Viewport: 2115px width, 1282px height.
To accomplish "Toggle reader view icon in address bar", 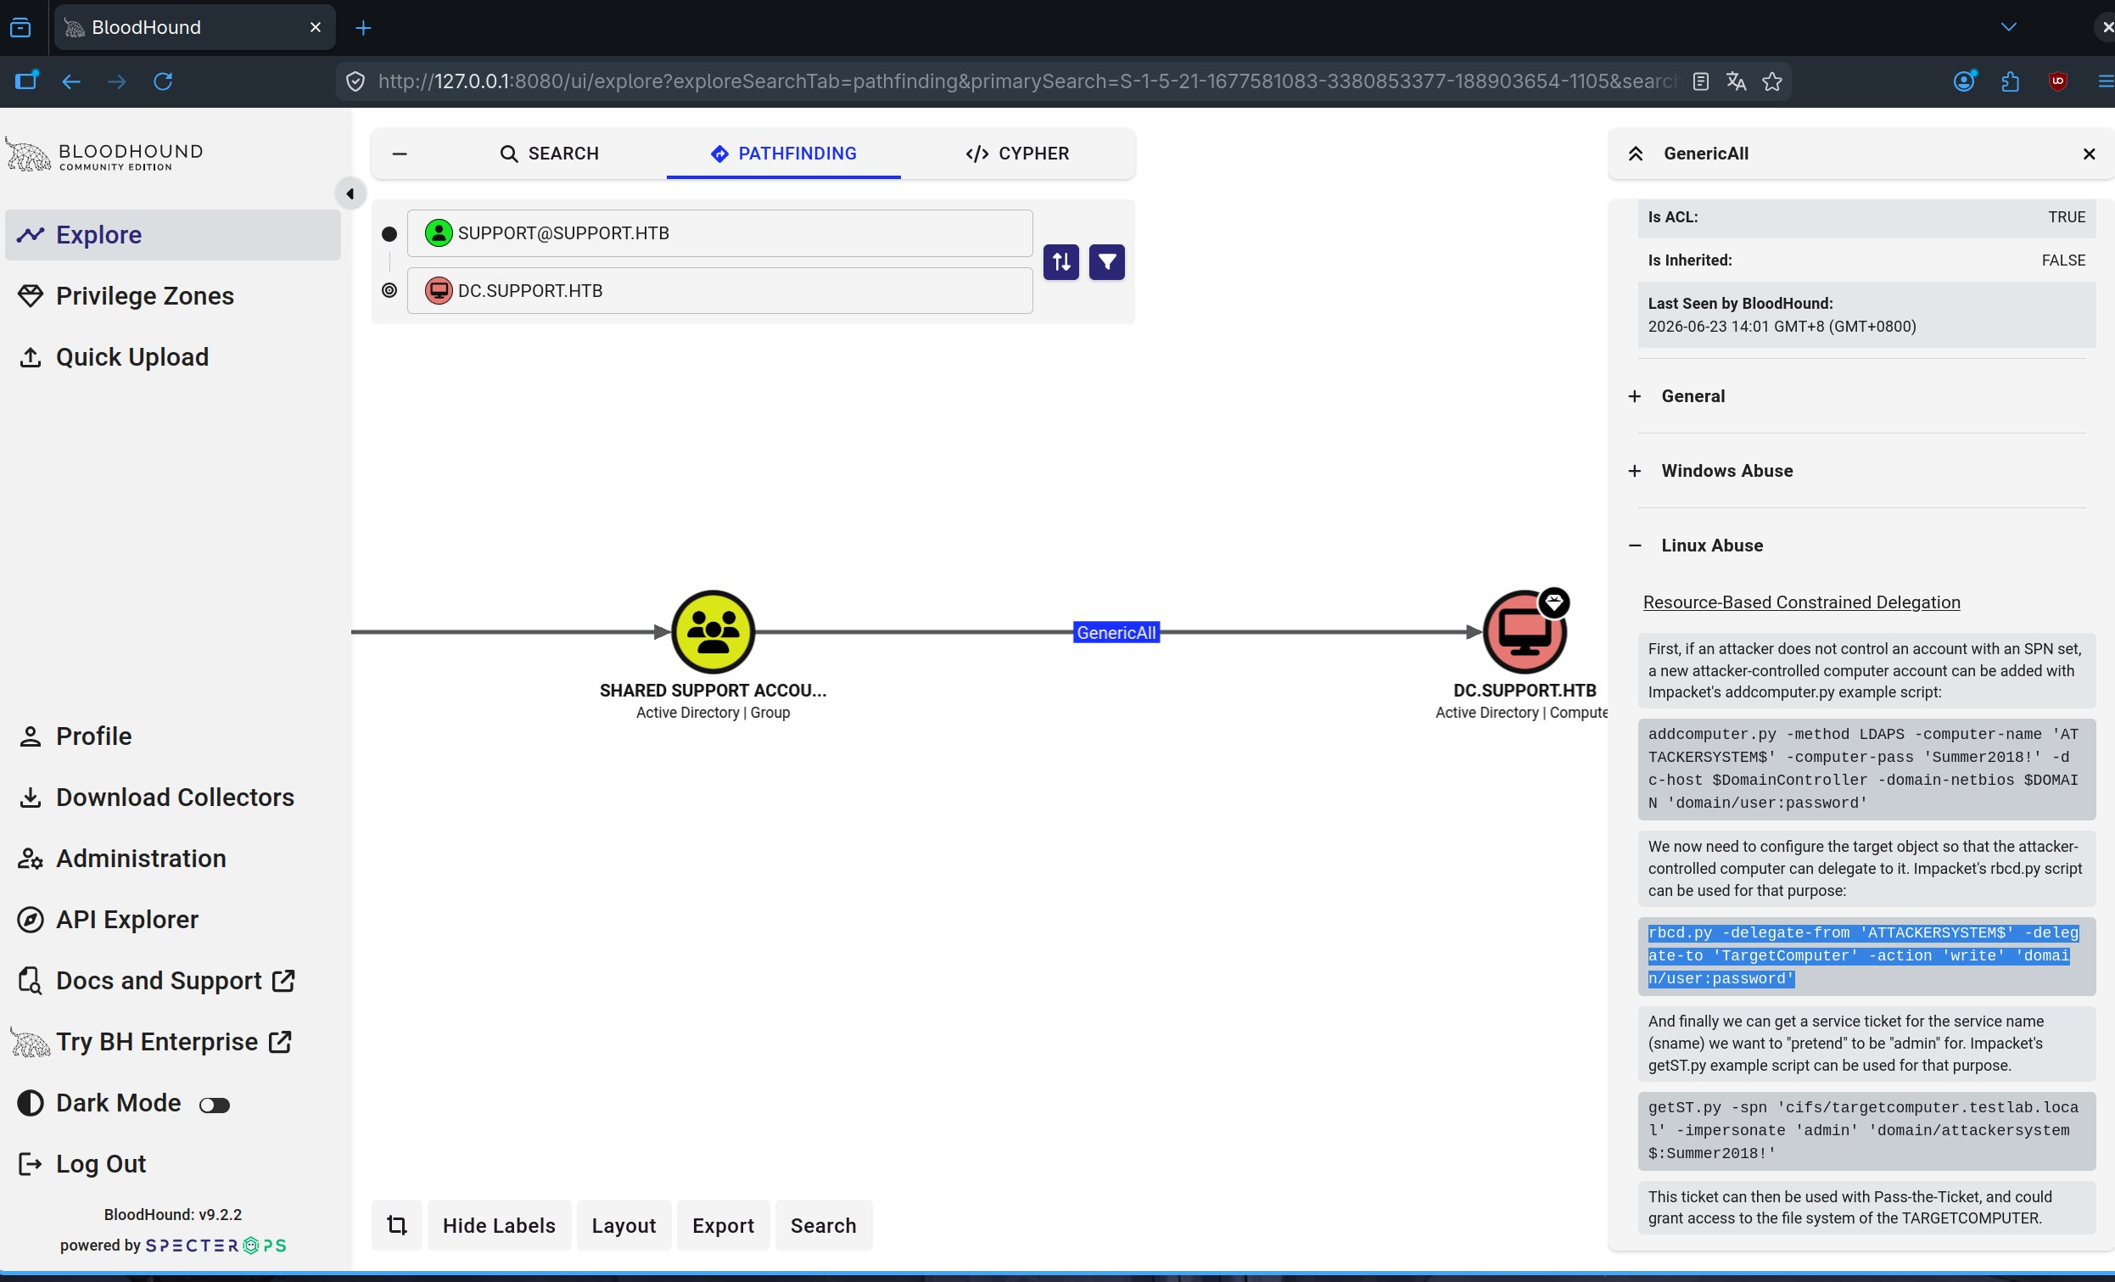I will click(x=1700, y=81).
